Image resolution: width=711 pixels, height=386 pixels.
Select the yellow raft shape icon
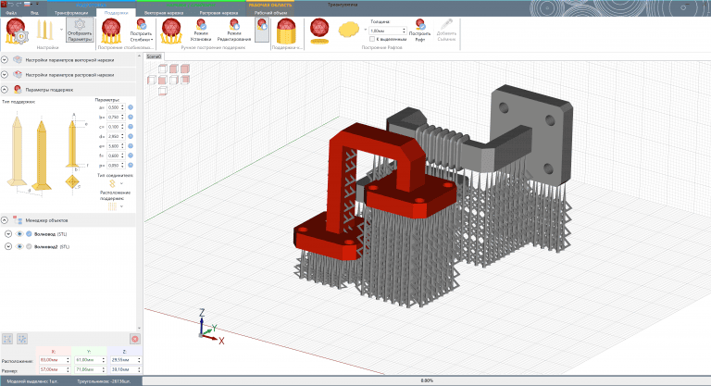(350, 31)
